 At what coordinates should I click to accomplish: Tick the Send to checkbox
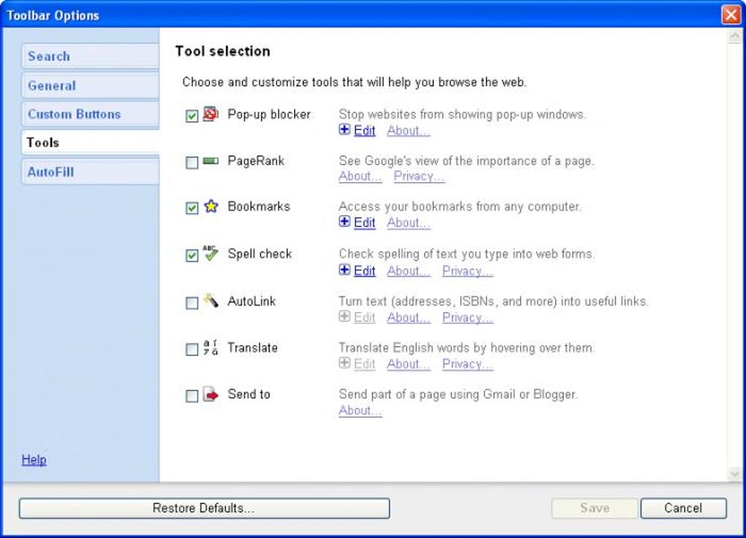pyautogui.click(x=192, y=395)
